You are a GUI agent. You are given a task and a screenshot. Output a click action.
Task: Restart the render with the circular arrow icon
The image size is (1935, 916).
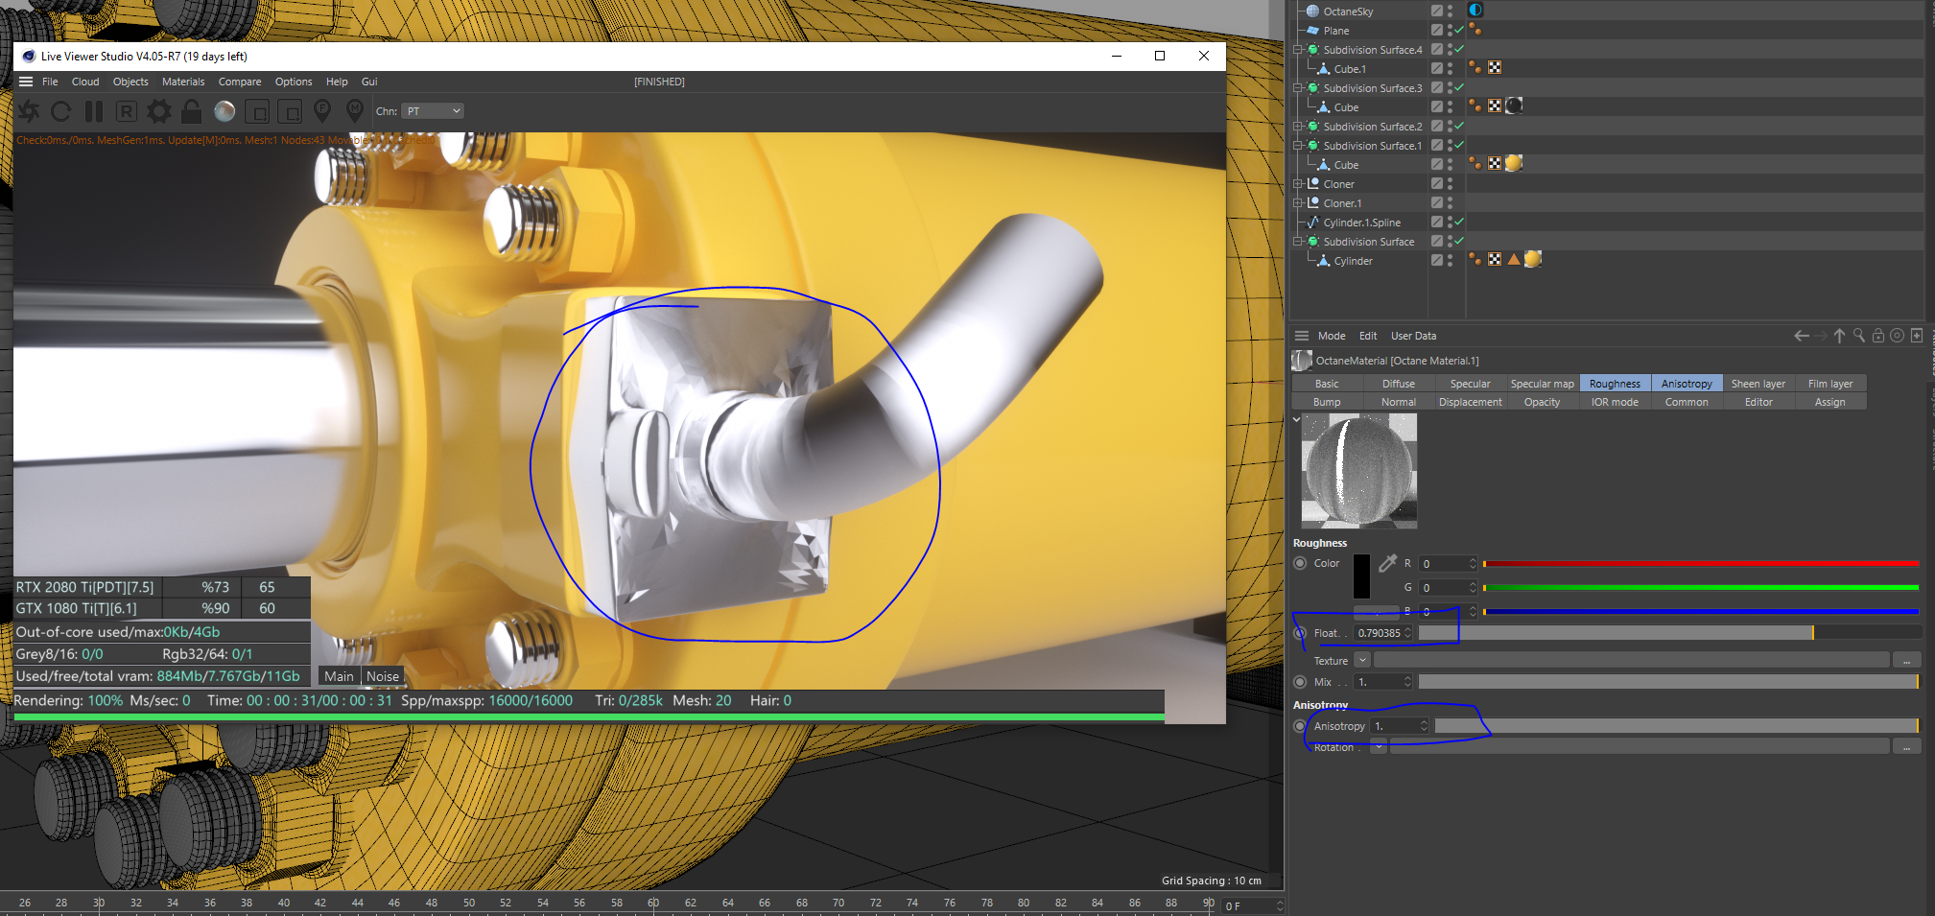61,111
